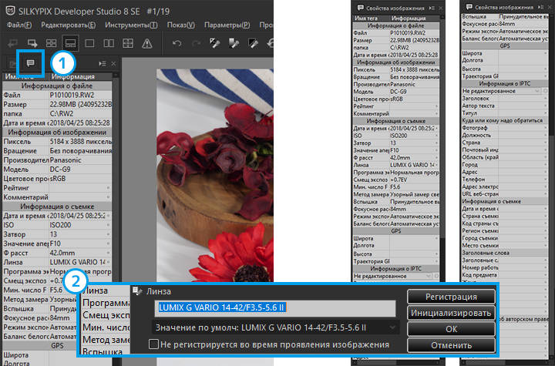This screenshot has width=555, height=366.
Task: Click the Инициализировать button
Action: coord(451,313)
